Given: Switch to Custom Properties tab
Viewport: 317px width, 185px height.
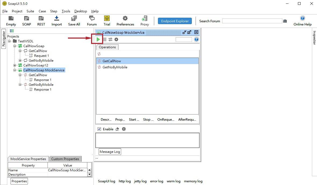Looking at the screenshot, I should [65, 159].
